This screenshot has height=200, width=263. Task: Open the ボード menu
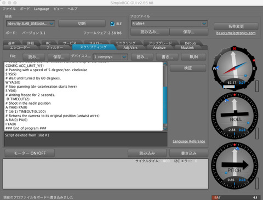25,9
